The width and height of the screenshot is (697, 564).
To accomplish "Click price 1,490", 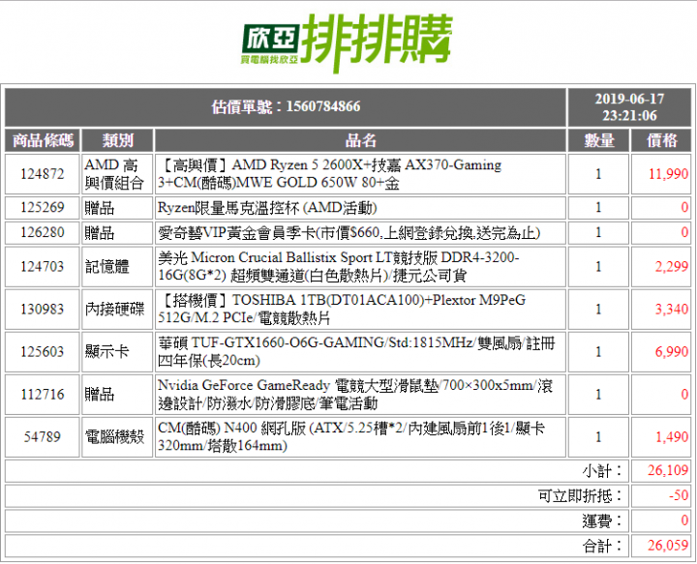I will pos(672,437).
